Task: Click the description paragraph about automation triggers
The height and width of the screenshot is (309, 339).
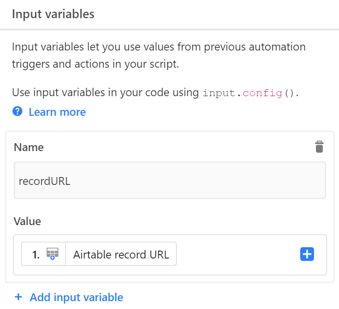Action: click(158, 55)
